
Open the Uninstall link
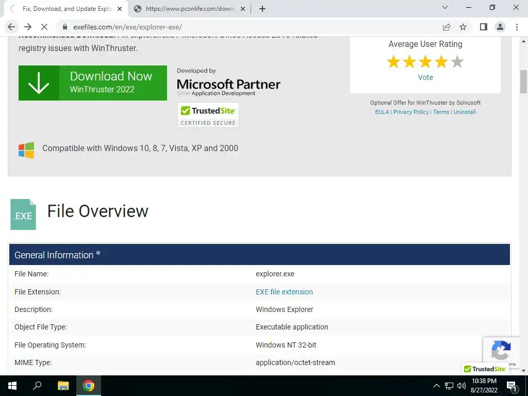pyautogui.click(x=465, y=112)
